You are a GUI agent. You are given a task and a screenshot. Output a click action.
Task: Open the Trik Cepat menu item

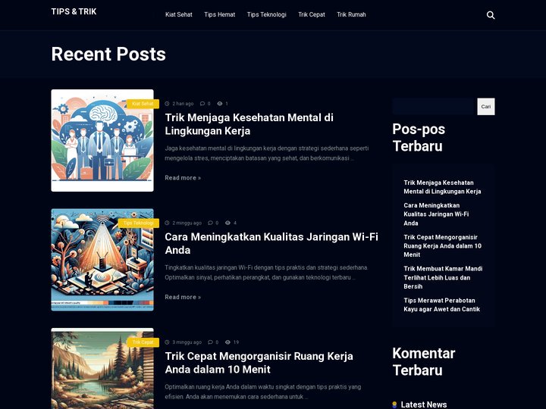pos(312,14)
